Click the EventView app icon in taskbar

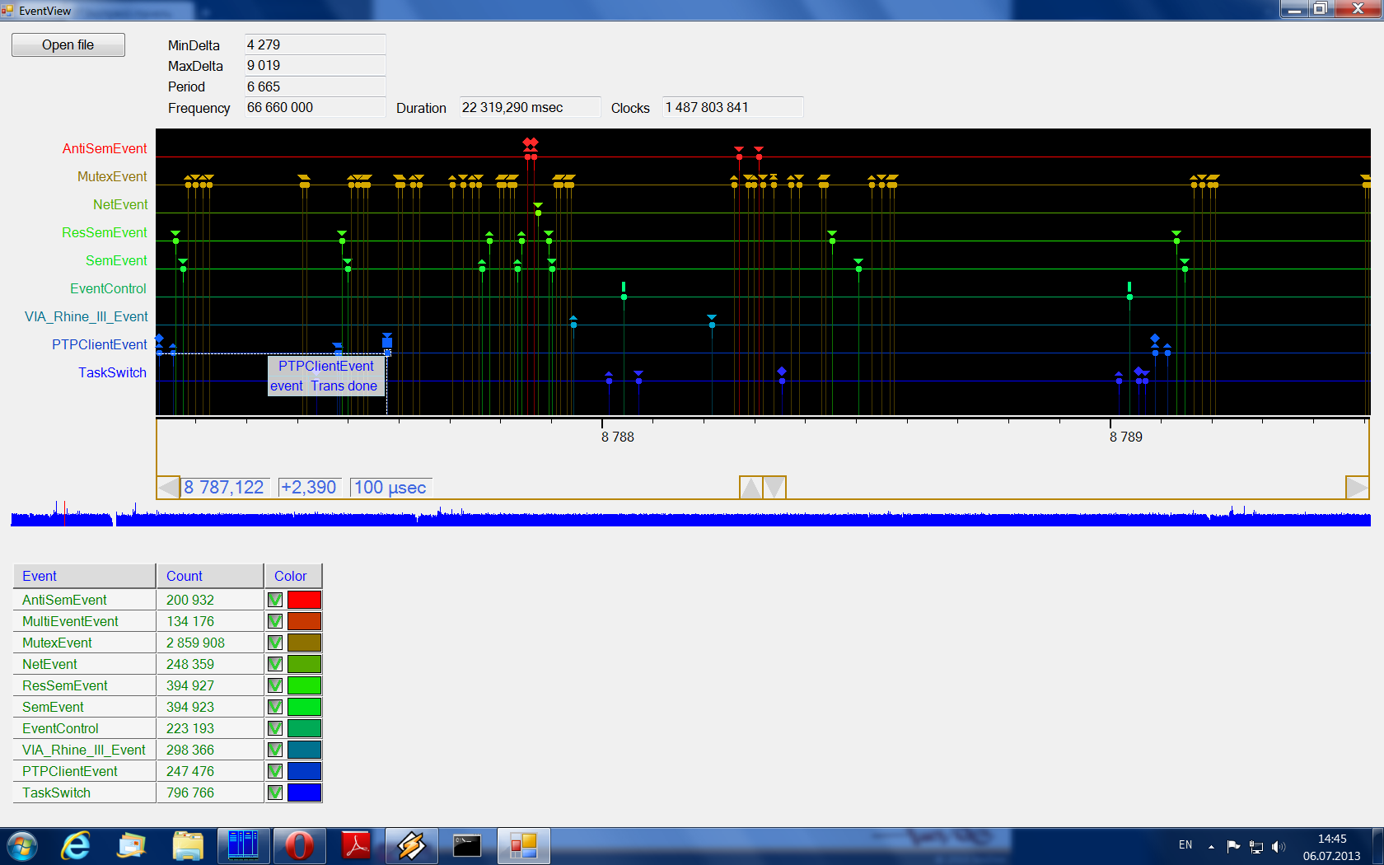[523, 846]
